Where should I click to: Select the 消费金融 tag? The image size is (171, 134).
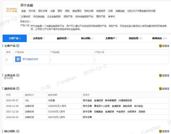click(120, 11)
